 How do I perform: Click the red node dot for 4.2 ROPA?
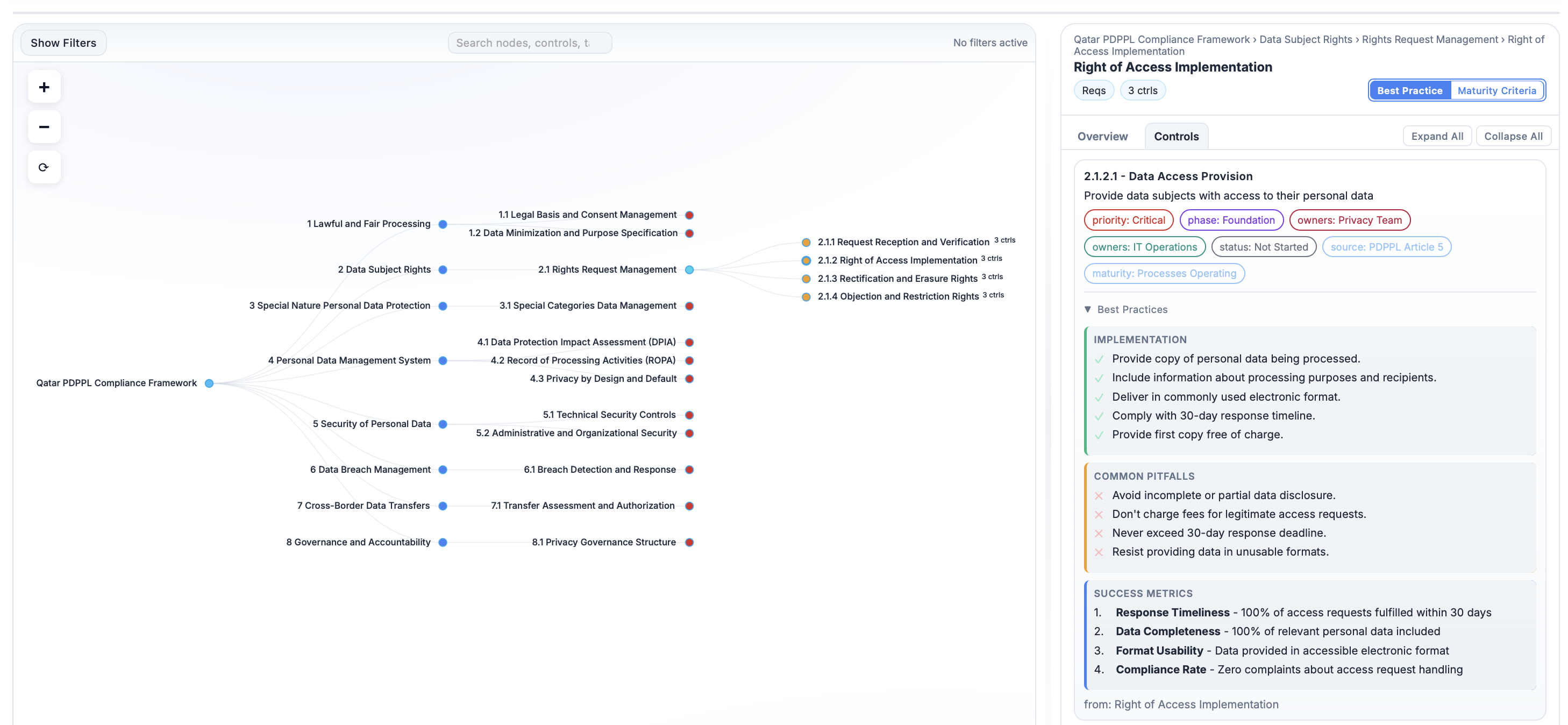(x=689, y=360)
